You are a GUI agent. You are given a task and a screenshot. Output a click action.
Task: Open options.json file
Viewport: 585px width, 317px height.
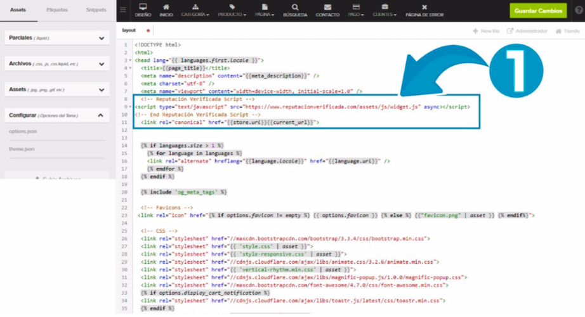pyautogui.click(x=23, y=131)
